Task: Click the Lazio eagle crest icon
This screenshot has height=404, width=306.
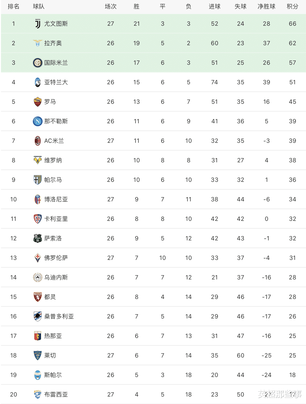Action: point(38,43)
